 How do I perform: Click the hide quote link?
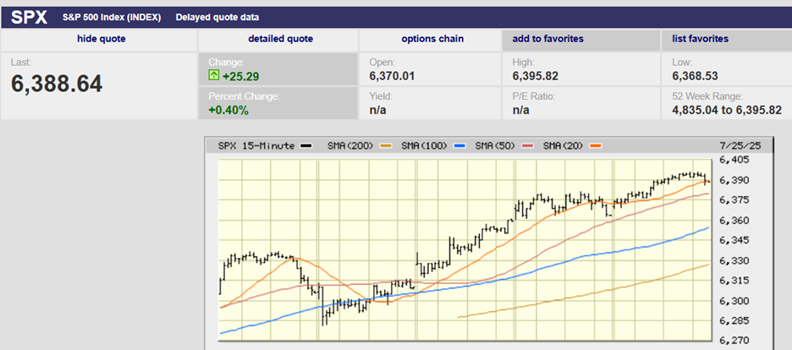102,39
